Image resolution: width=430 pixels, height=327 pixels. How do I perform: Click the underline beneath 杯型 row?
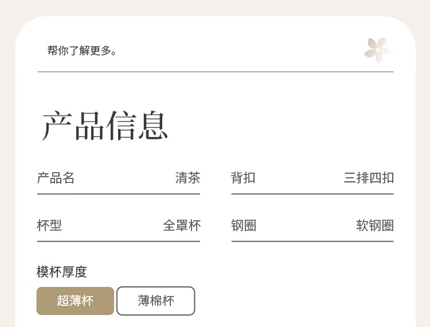[119, 242]
